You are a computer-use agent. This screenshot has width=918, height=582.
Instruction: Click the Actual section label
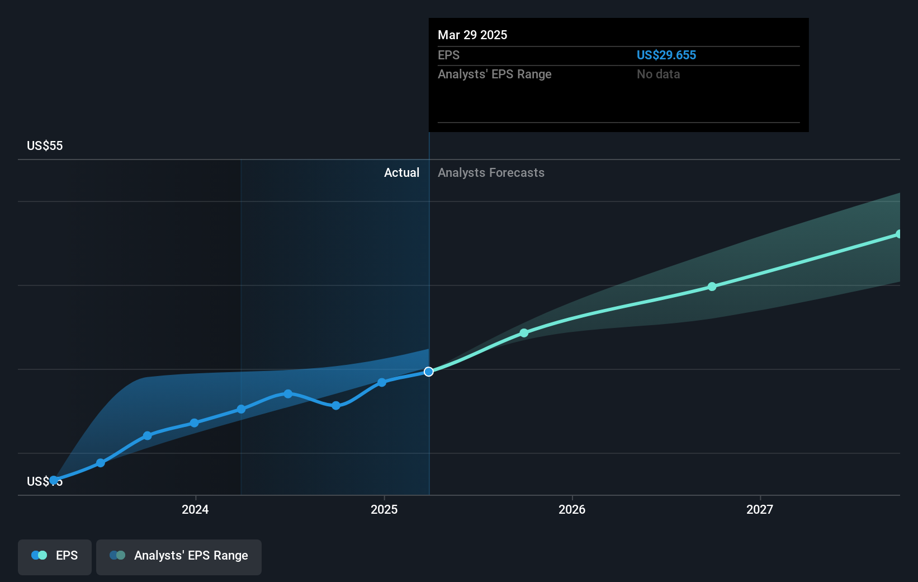[401, 172]
